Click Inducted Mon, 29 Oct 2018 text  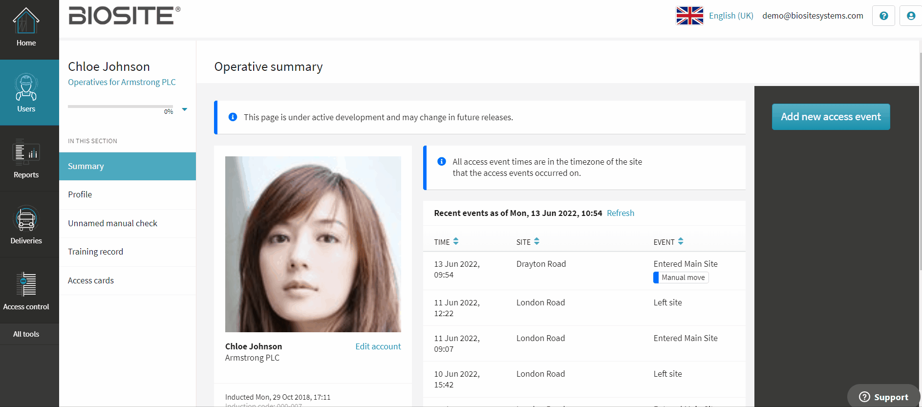278,397
